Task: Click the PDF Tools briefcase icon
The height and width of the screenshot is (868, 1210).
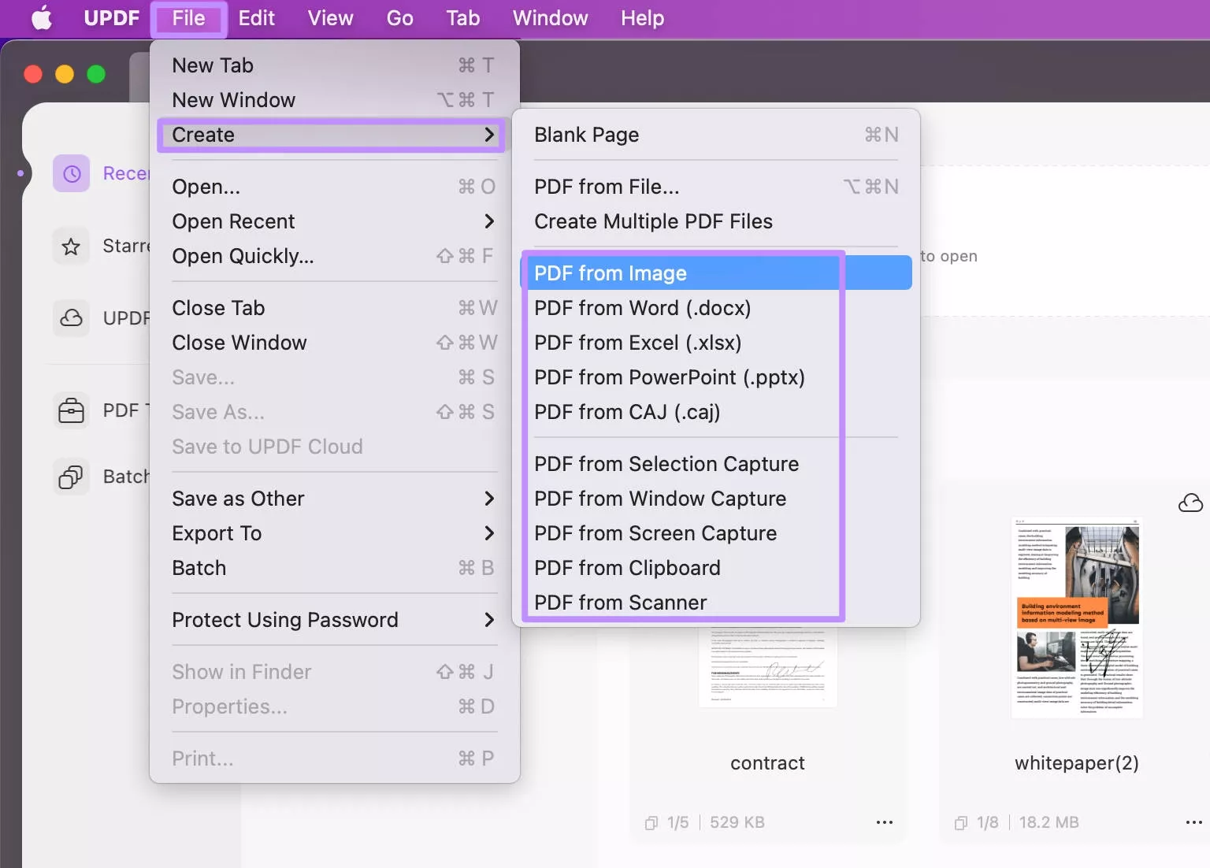Action: point(72,410)
